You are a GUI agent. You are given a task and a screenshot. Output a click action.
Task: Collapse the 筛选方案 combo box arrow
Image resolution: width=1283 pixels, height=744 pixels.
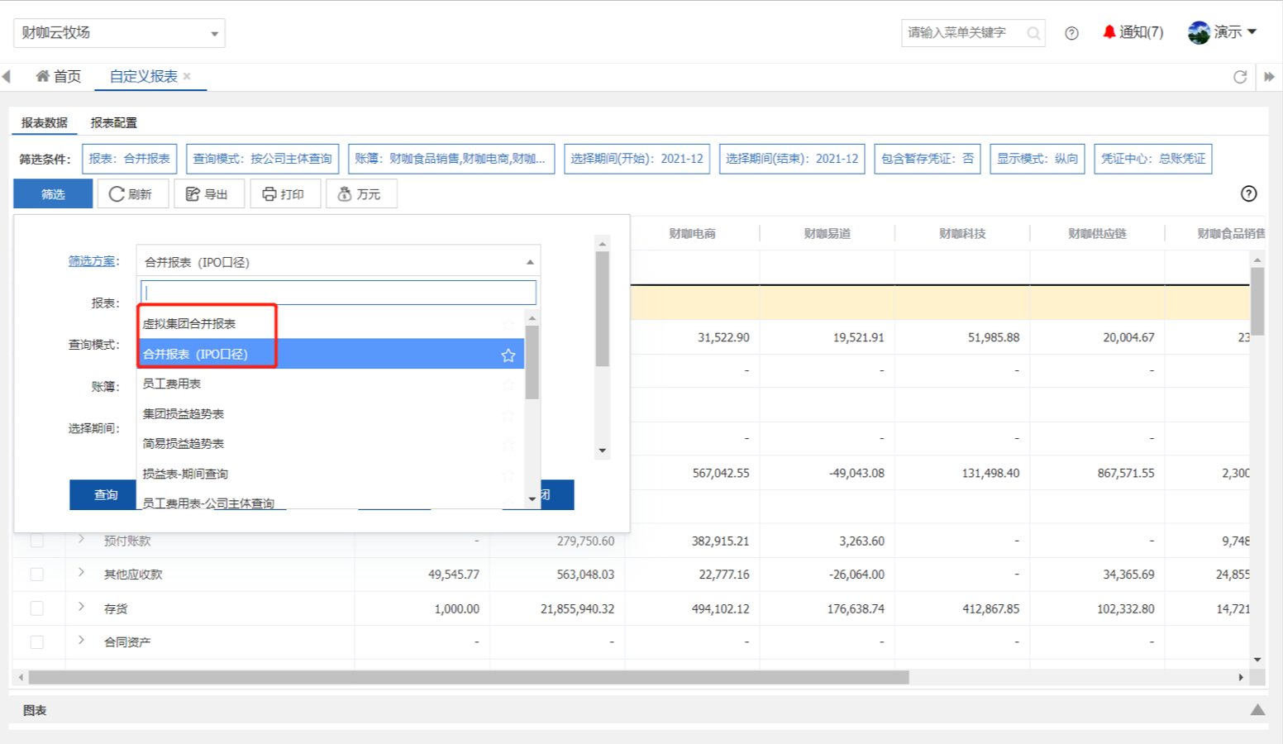point(530,262)
